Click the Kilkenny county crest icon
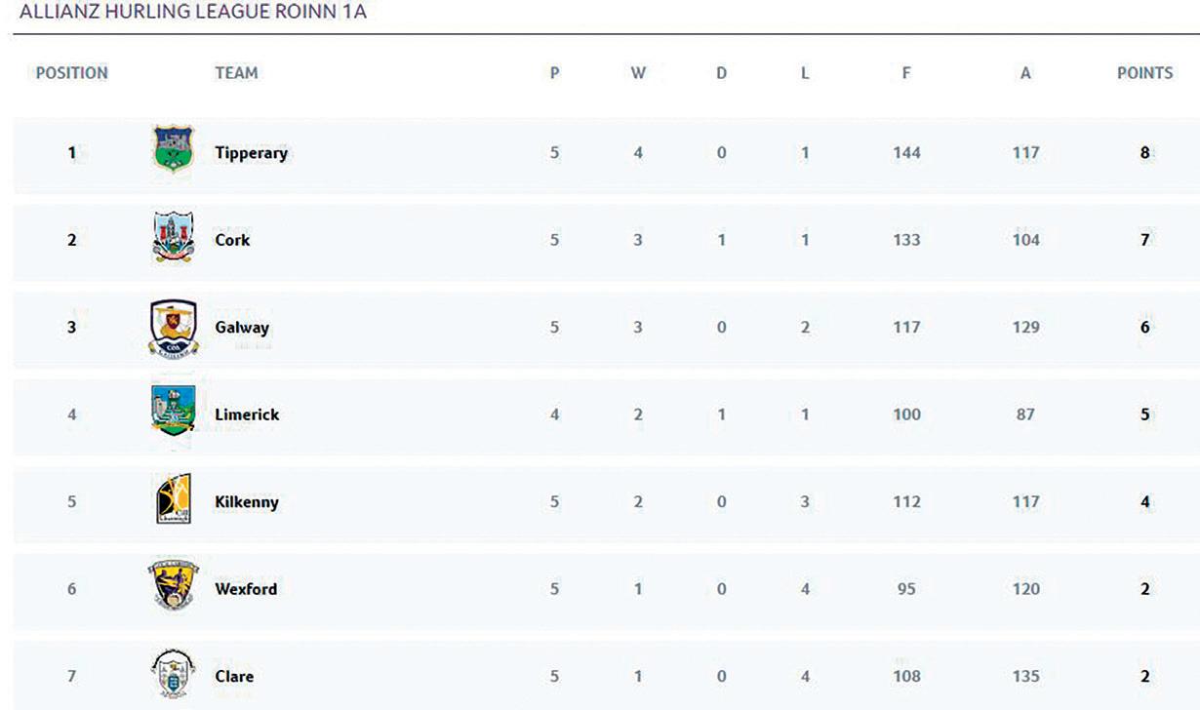Screen dimensions: 1200x710 [x=174, y=500]
